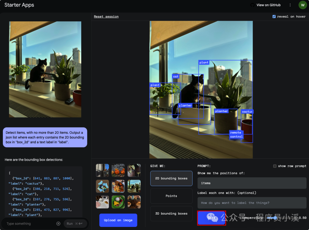Screen dimensions: 309x230
Task: Click the cactus bounding box label
Action: click(247, 112)
